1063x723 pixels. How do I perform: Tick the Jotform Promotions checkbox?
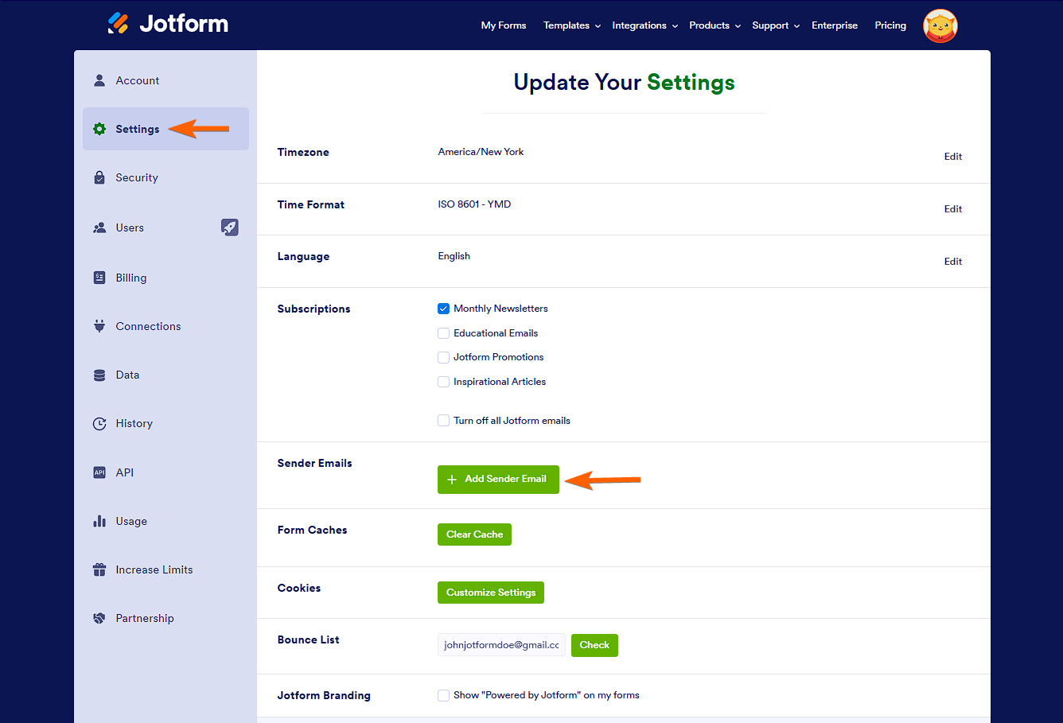pos(444,357)
